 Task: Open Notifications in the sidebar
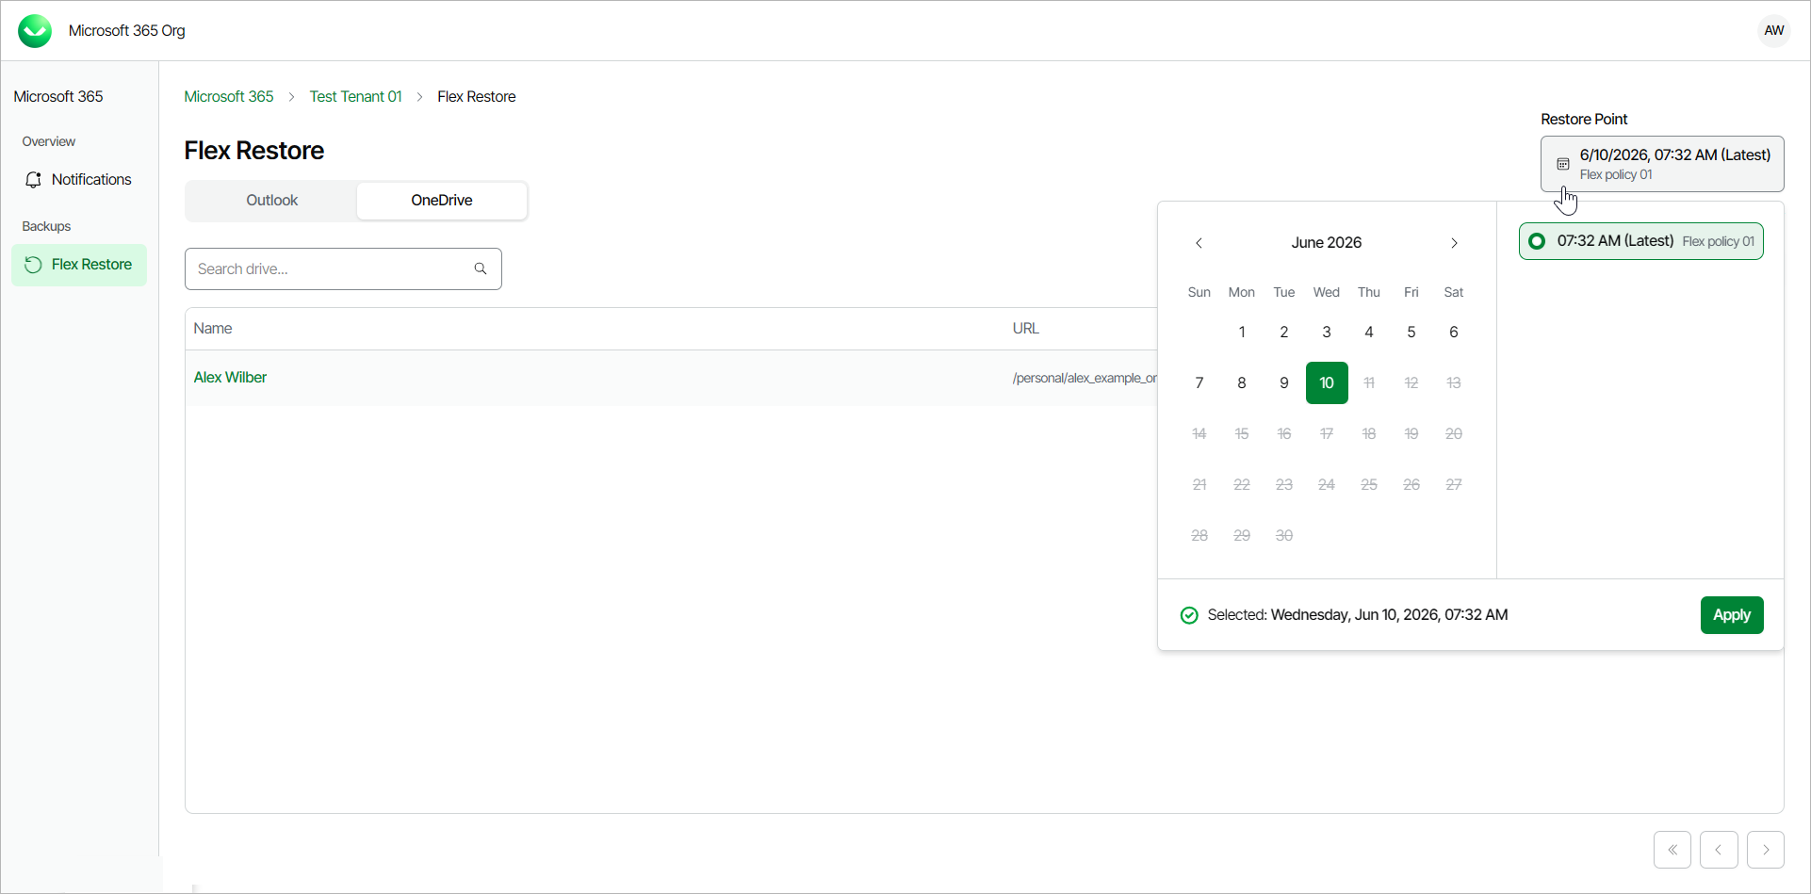click(x=79, y=180)
